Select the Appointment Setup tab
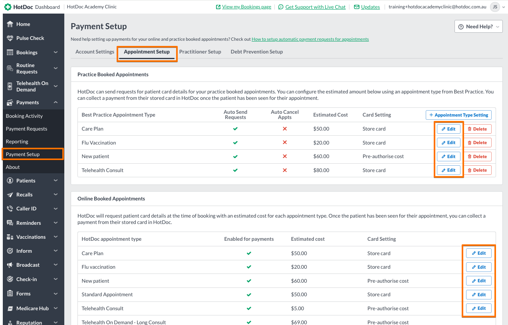 [147, 52]
